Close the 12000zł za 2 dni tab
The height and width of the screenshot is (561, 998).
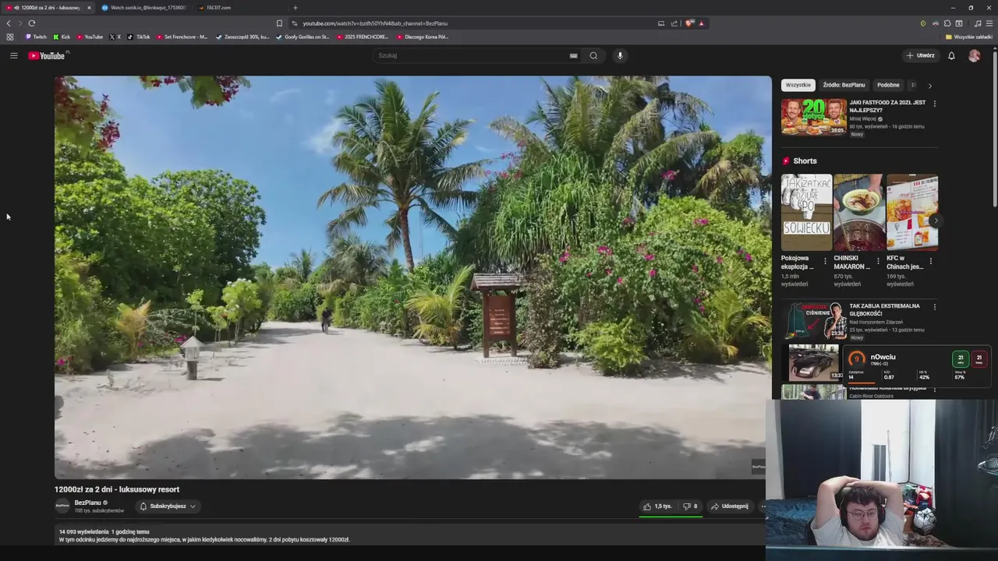pos(89,8)
